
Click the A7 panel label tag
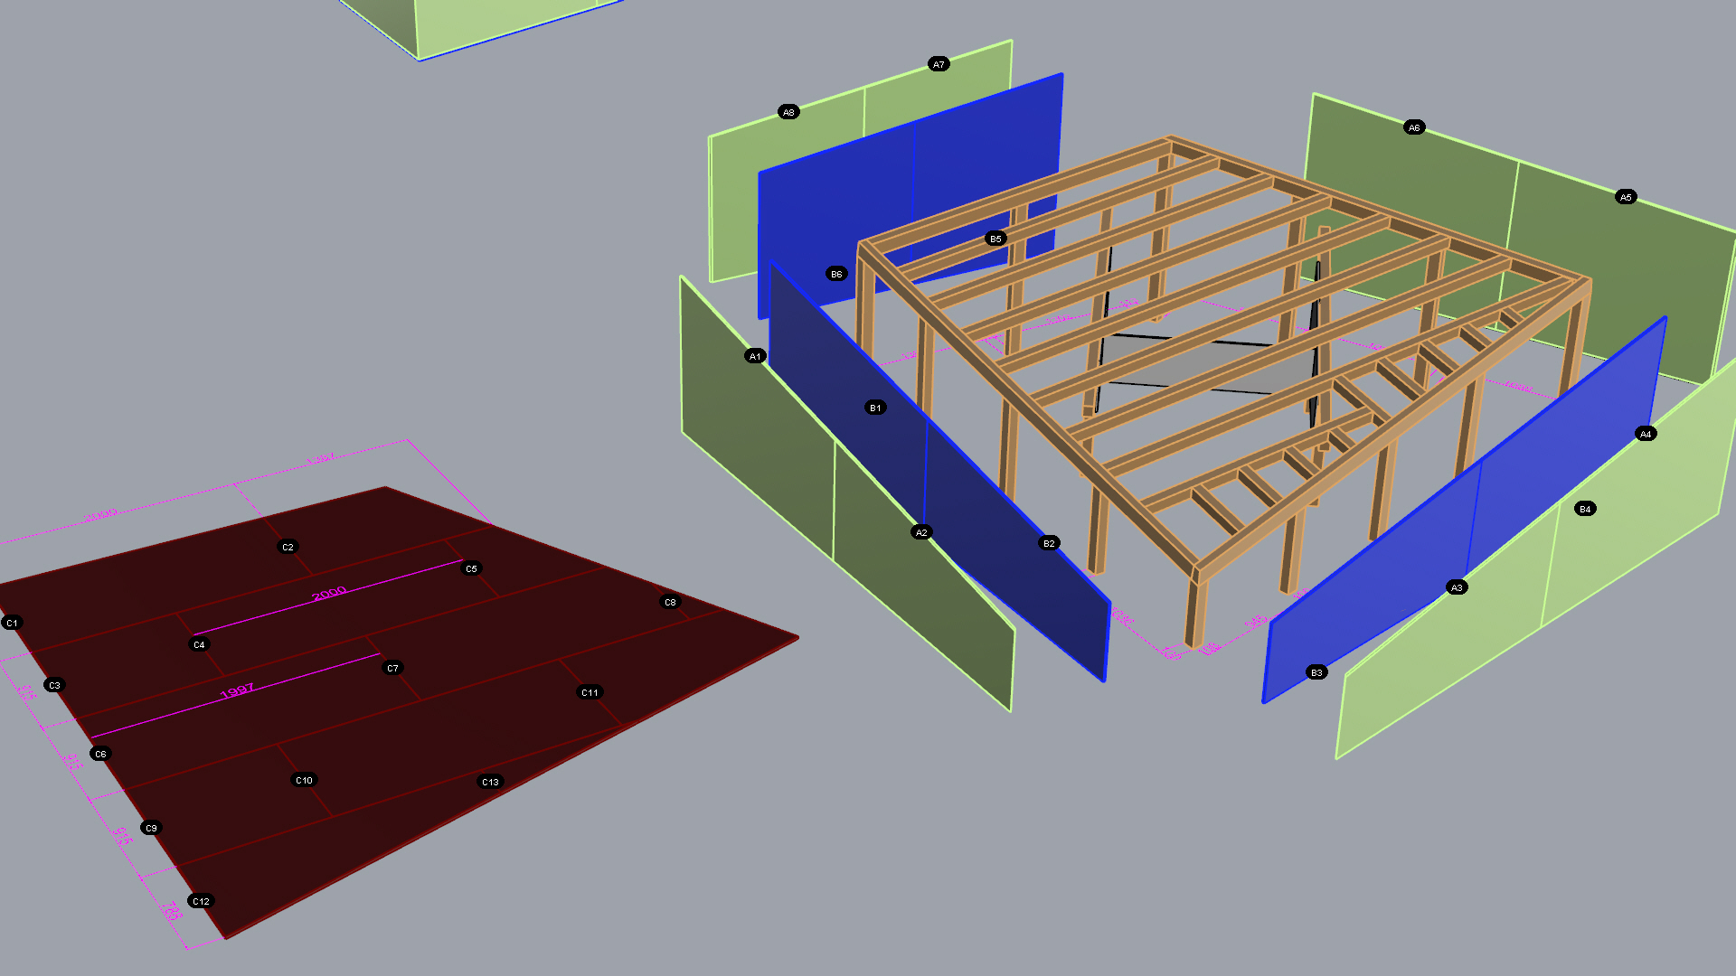[x=939, y=64]
